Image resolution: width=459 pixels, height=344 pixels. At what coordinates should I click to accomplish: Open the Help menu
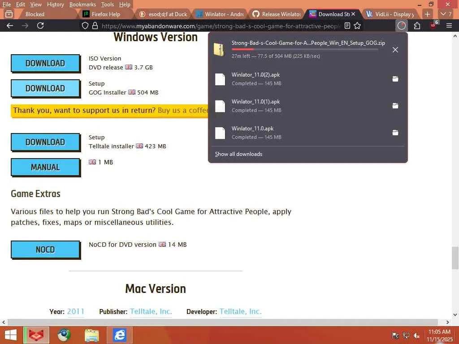click(125, 4)
